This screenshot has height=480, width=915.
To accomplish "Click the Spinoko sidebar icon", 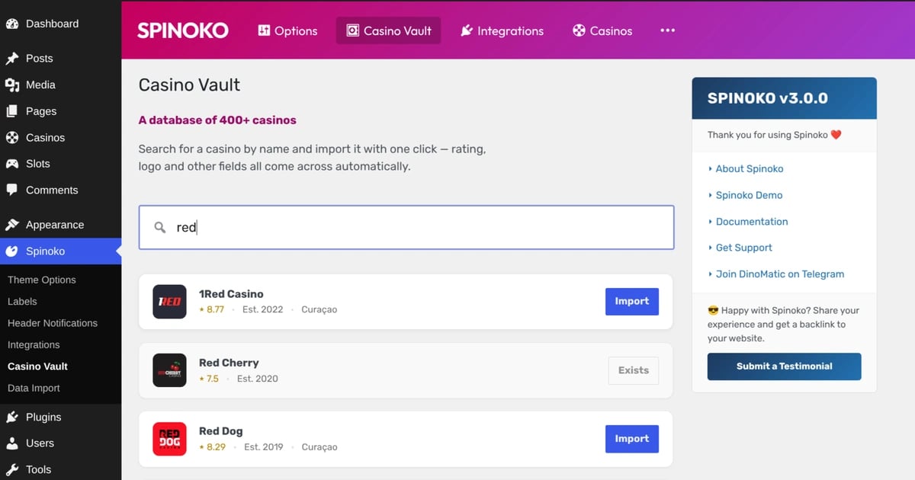I will [x=12, y=251].
